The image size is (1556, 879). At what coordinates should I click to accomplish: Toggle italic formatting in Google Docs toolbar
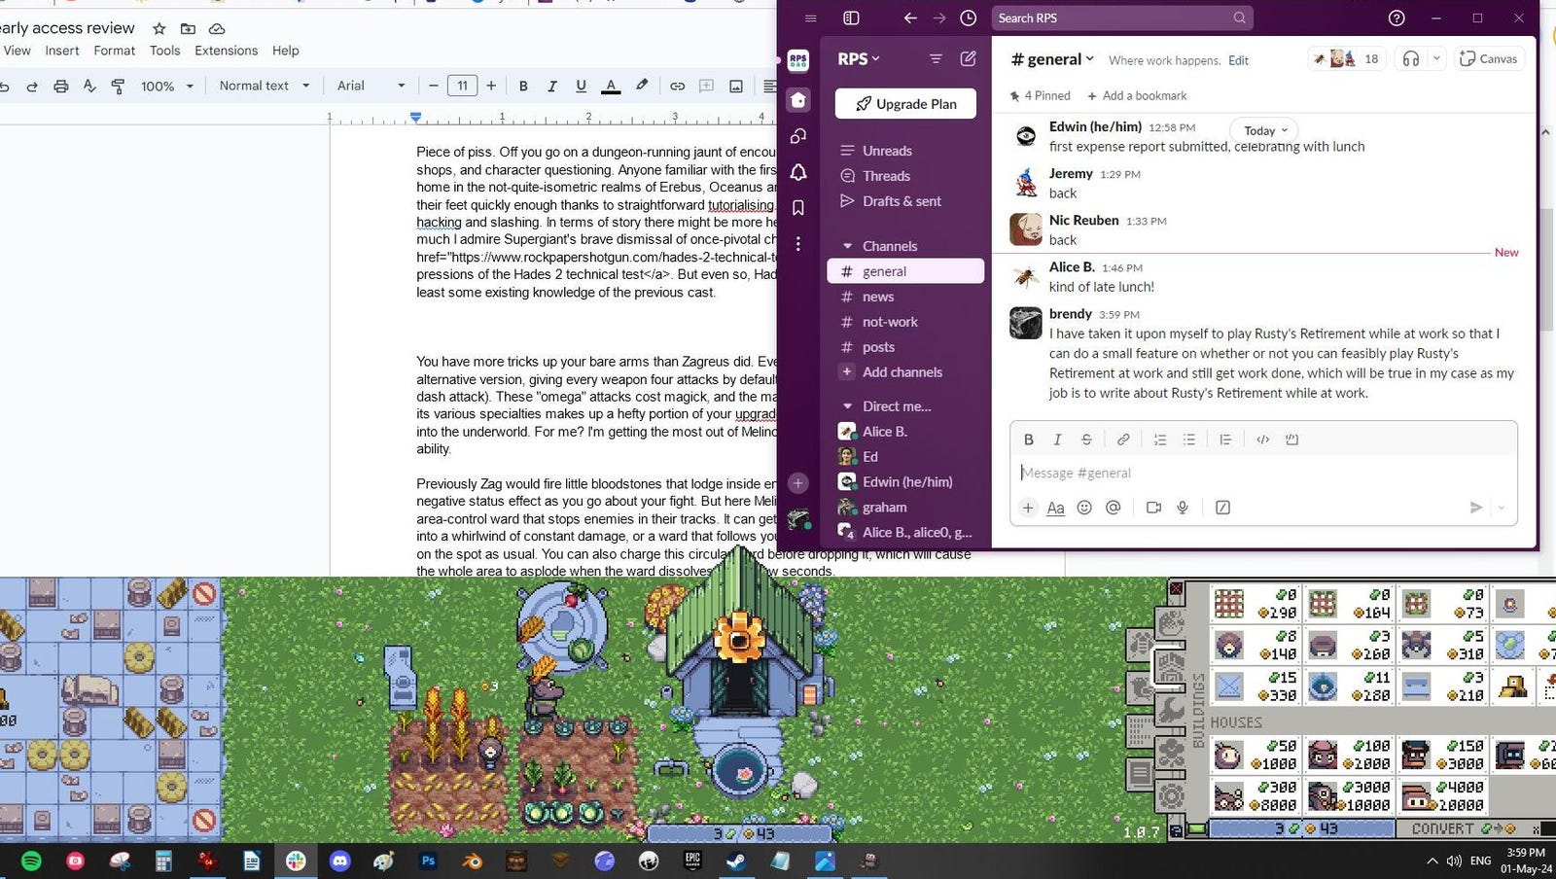coord(551,86)
